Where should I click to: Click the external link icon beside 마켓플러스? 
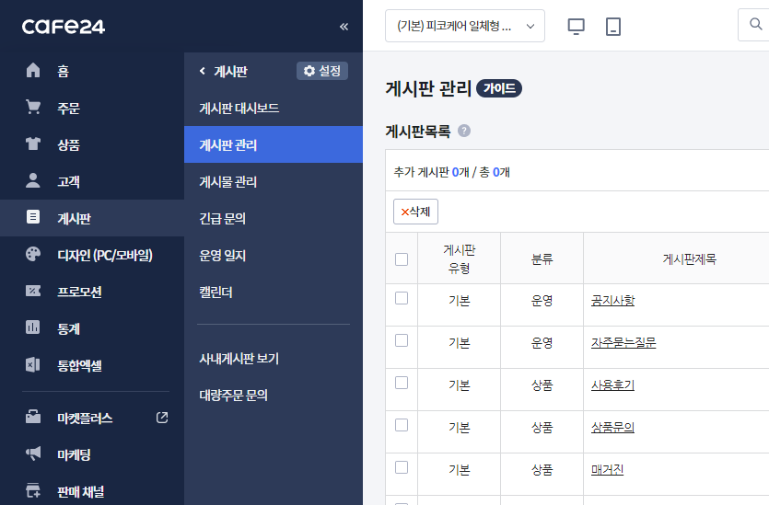point(162,418)
